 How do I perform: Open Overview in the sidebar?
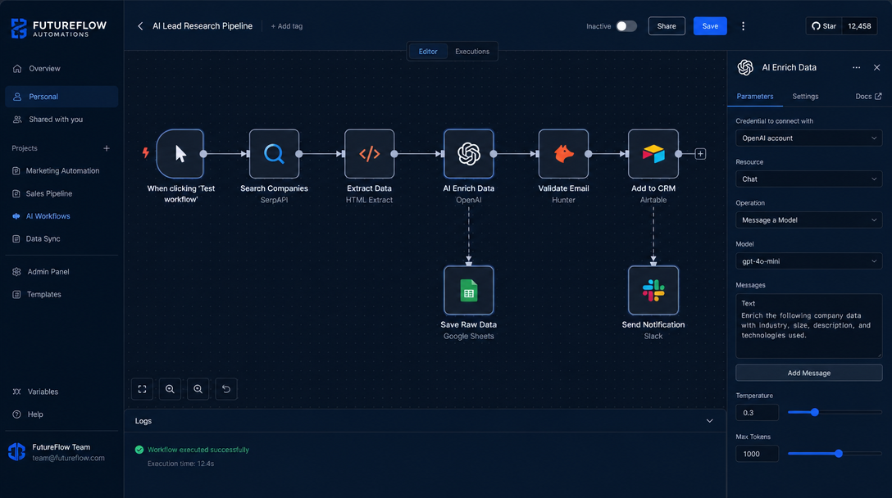[61, 69]
